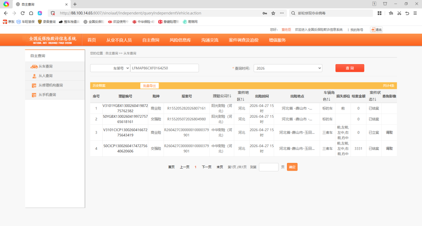
Task: Go to browser home page icon
Action: tap(31, 13)
